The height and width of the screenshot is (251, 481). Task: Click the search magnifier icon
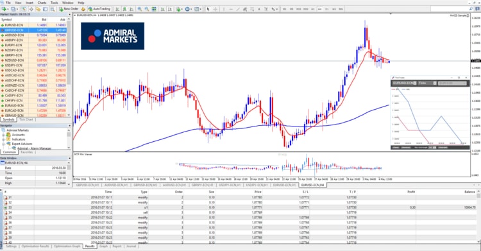471,9
